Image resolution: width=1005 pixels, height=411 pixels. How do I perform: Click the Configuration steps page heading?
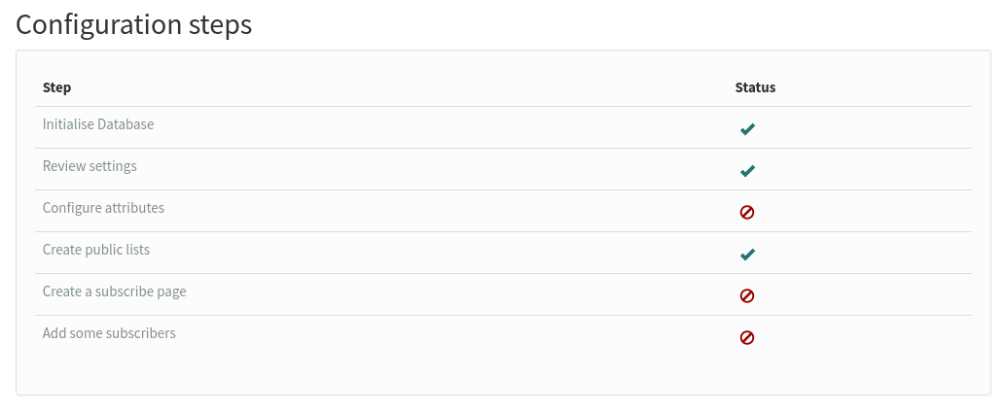point(134,25)
